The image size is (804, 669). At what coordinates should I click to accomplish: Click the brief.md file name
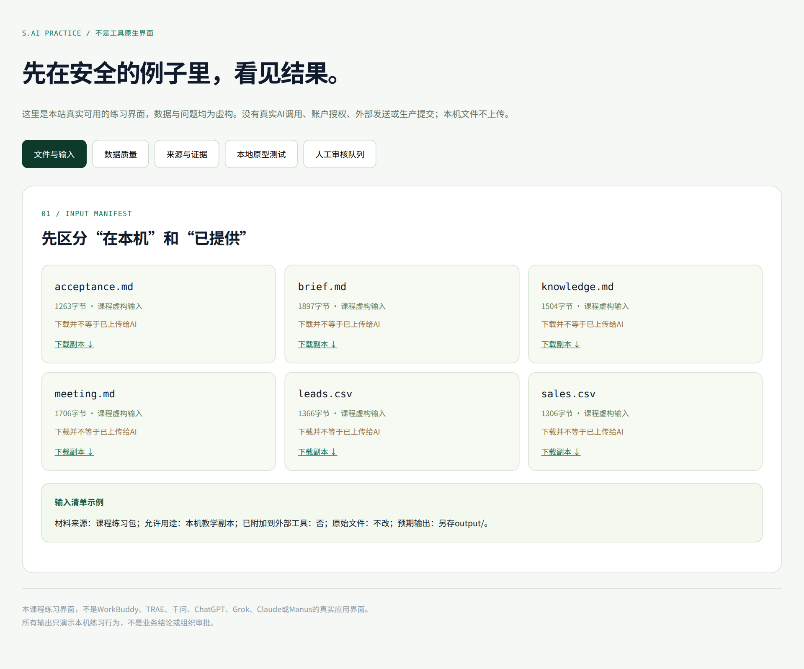click(322, 287)
